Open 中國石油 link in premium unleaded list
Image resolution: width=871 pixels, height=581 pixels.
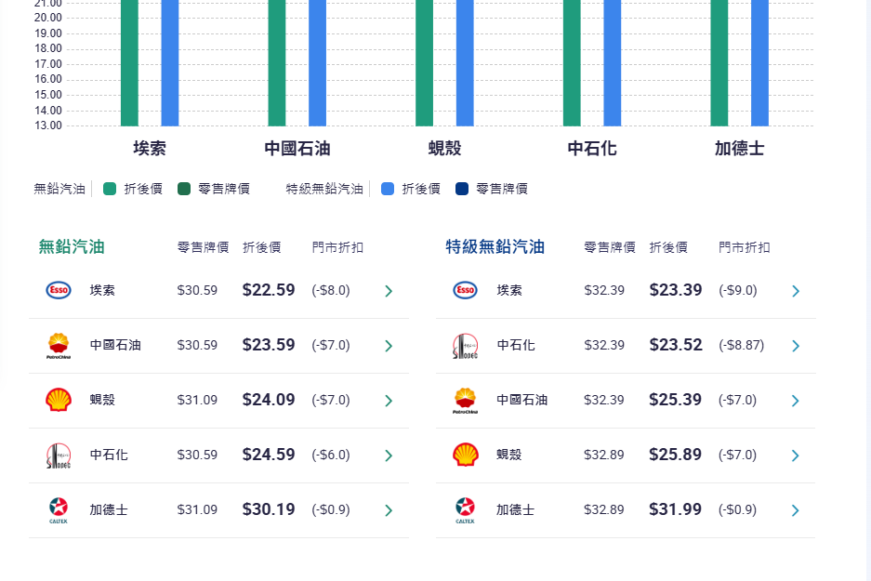521,400
